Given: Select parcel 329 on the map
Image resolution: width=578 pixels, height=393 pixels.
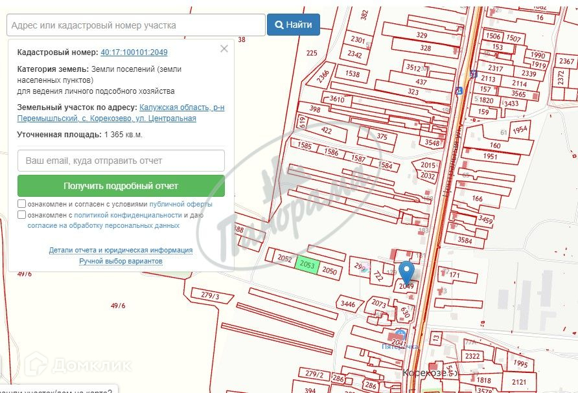Looking at the screenshot, I should tap(421, 36).
